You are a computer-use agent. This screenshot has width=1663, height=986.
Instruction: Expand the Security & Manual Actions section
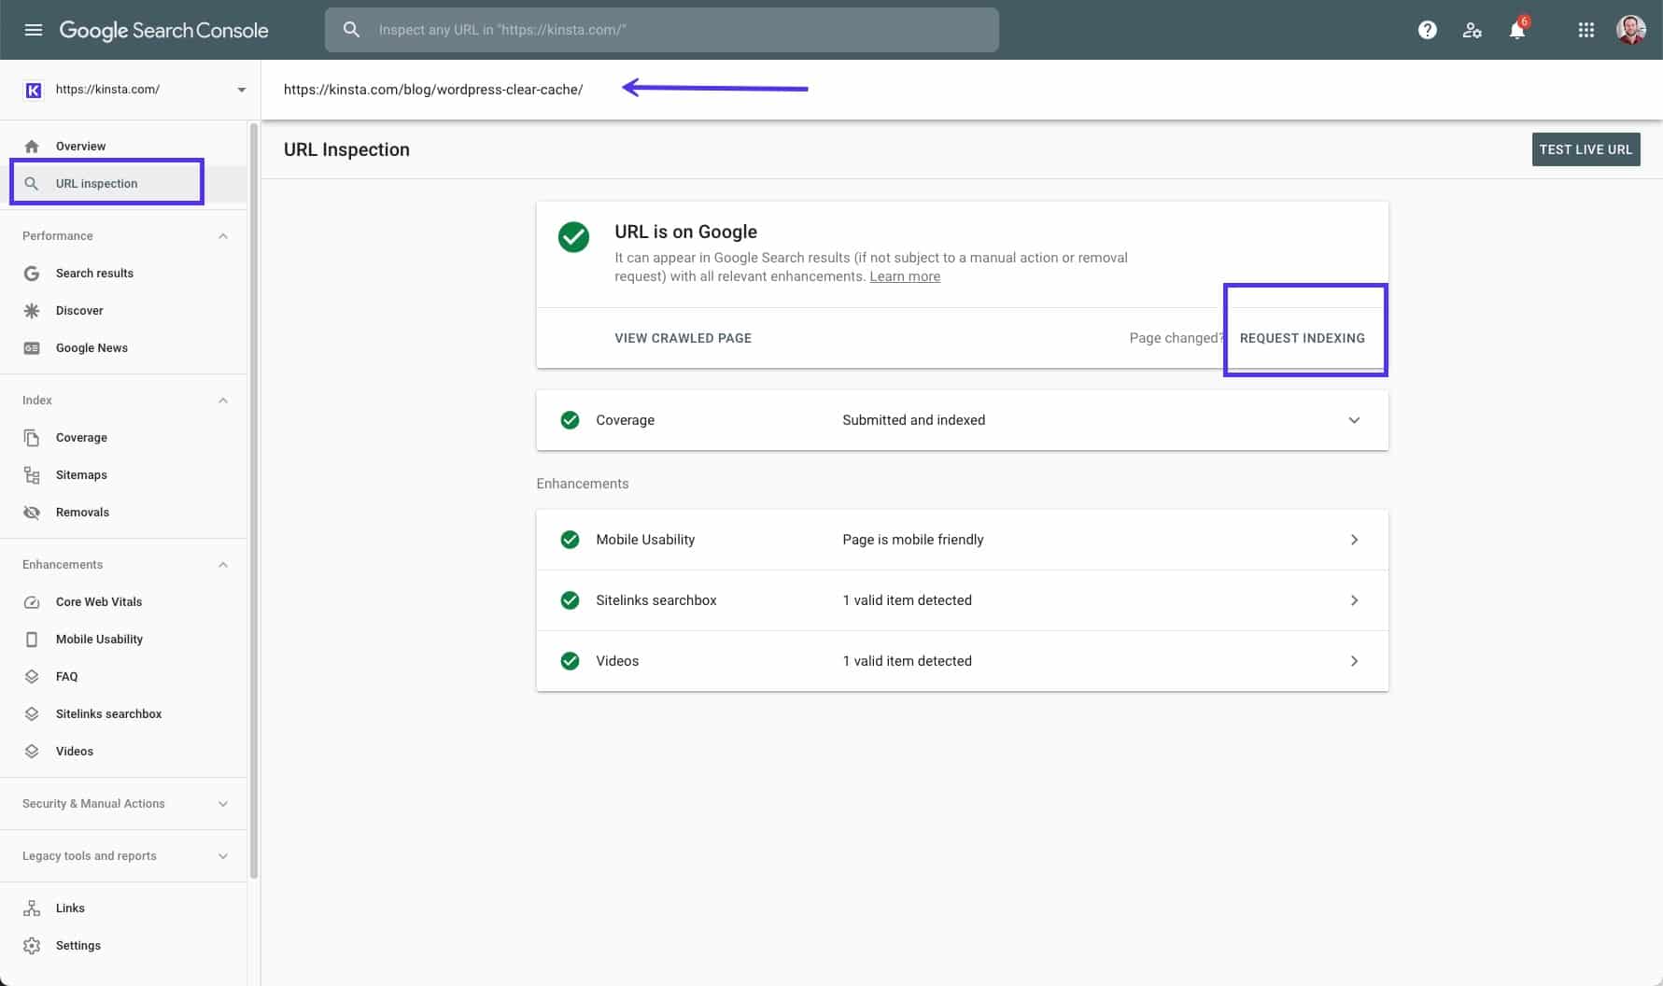pyautogui.click(x=222, y=804)
